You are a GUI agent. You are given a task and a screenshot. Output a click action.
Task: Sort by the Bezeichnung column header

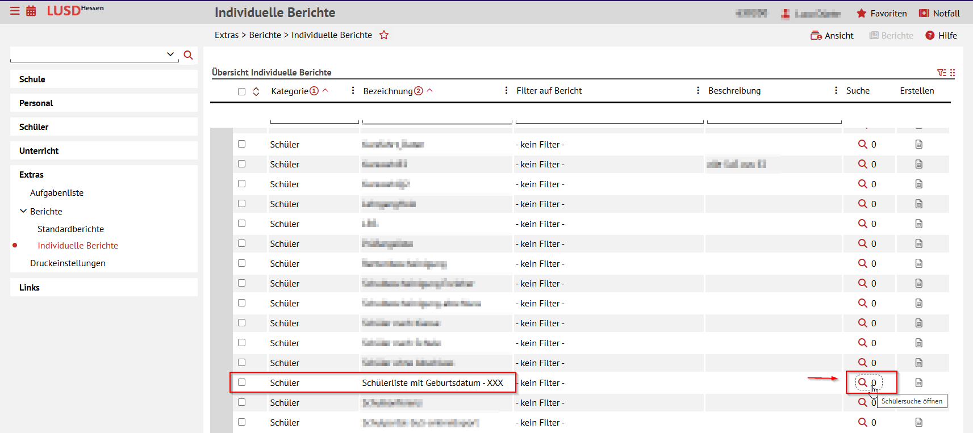(388, 91)
